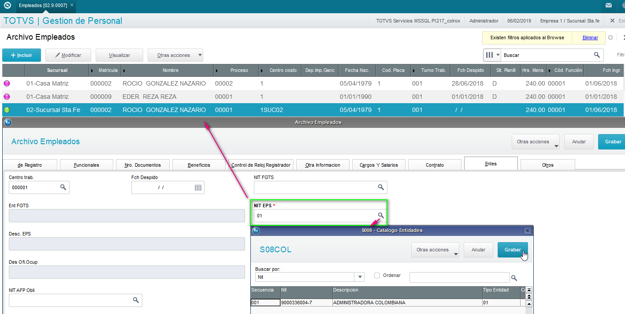Open lookup magnifier for NIT FGTS
Image resolution: width=625 pixels, height=314 pixels.
[x=381, y=187]
